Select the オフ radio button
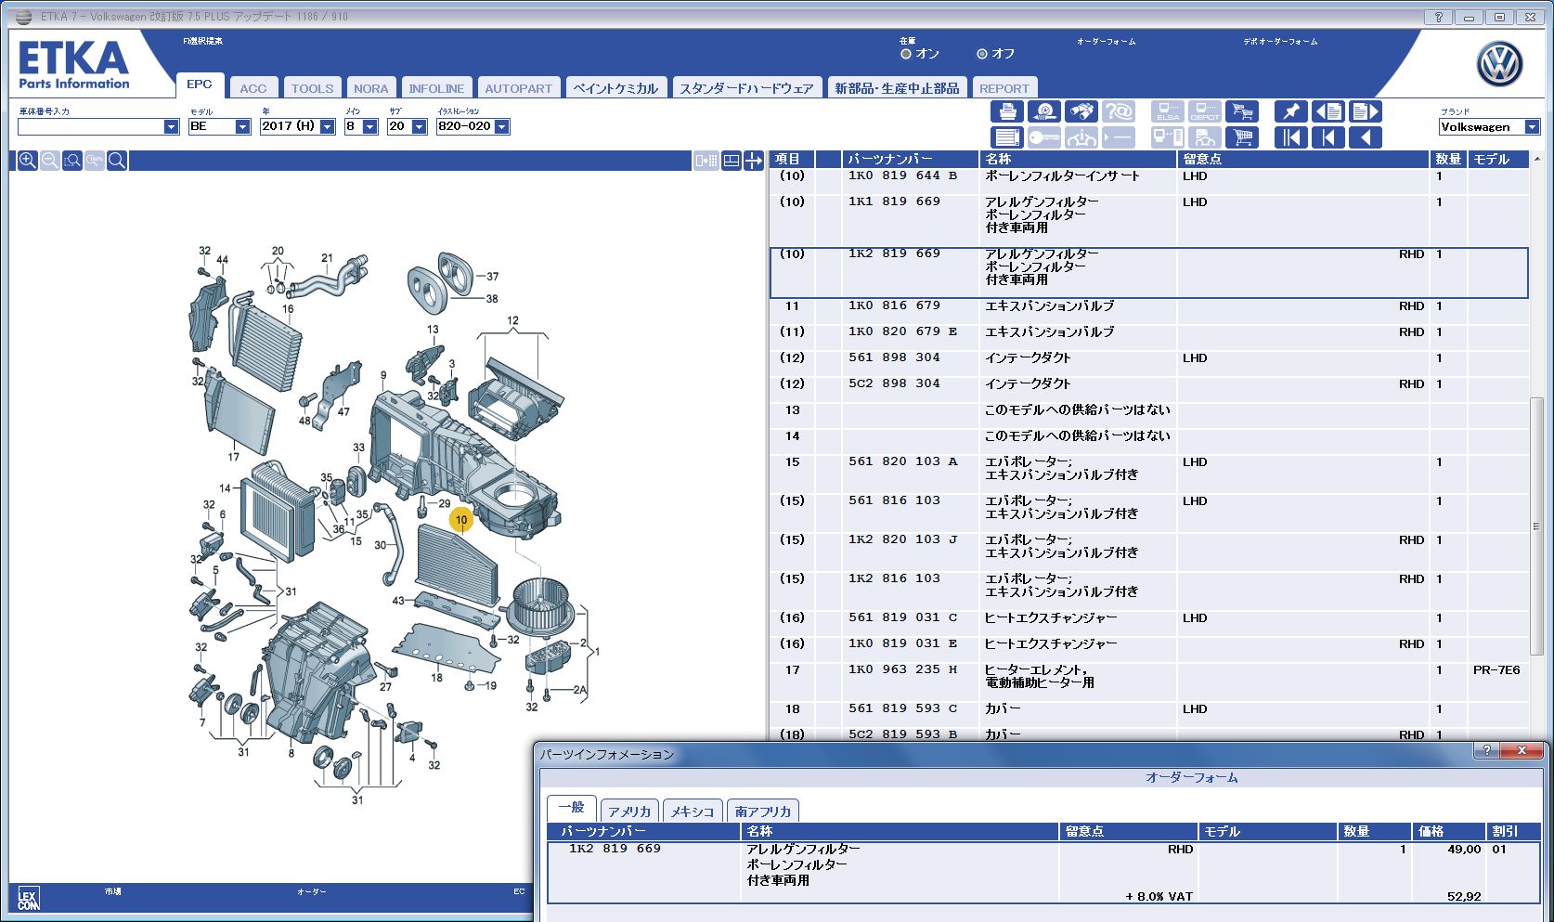The height and width of the screenshot is (922, 1554). tap(981, 54)
